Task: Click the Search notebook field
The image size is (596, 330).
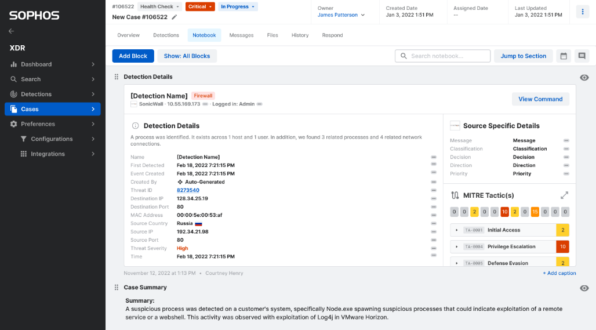Action: 442,56
